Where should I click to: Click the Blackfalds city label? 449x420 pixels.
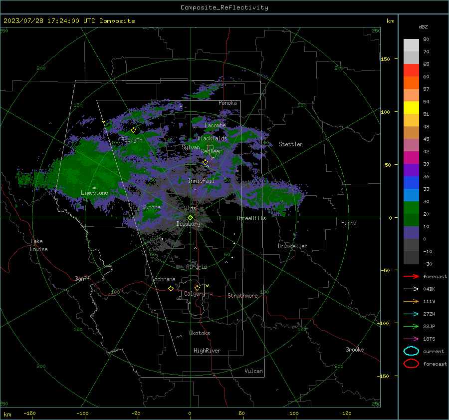tap(212, 138)
